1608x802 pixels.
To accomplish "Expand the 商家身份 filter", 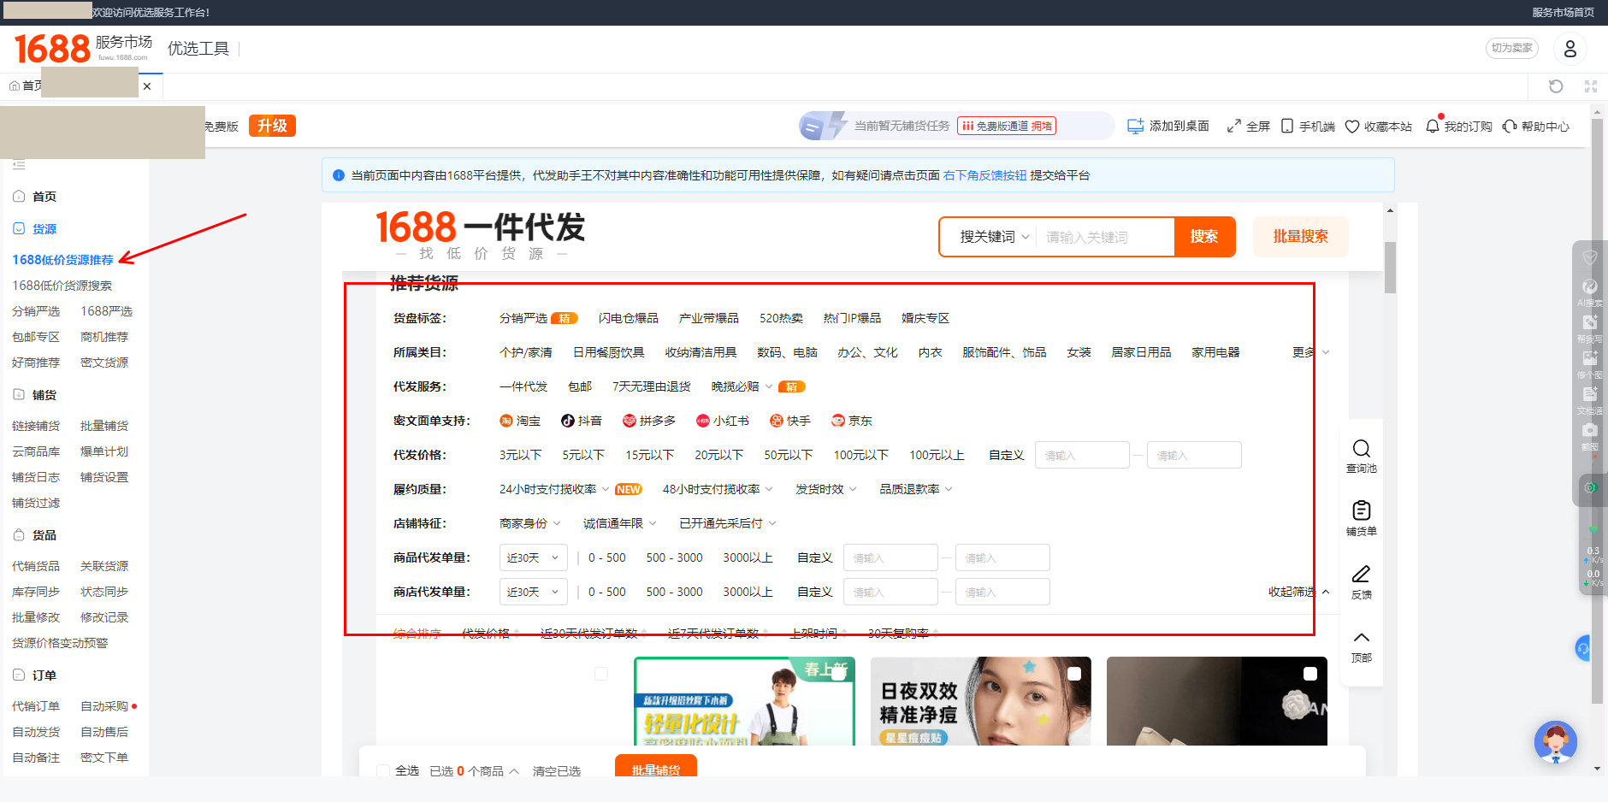I will pyautogui.click(x=529, y=523).
